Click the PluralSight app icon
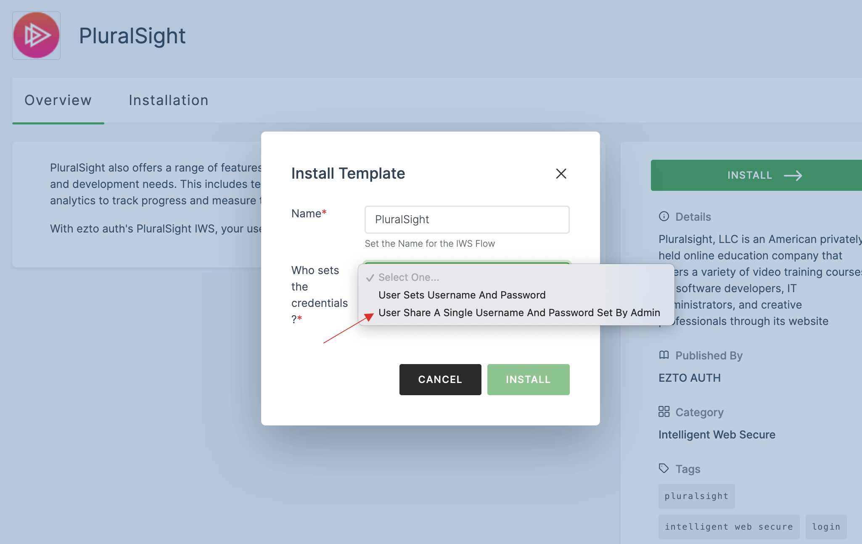Image resolution: width=862 pixels, height=544 pixels. pyautogui.click(x=36, y=35)
